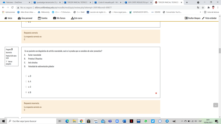This screenshot has height=124, width=221.
Task: Select answer option d. B
Action: [x=26, y=92]
